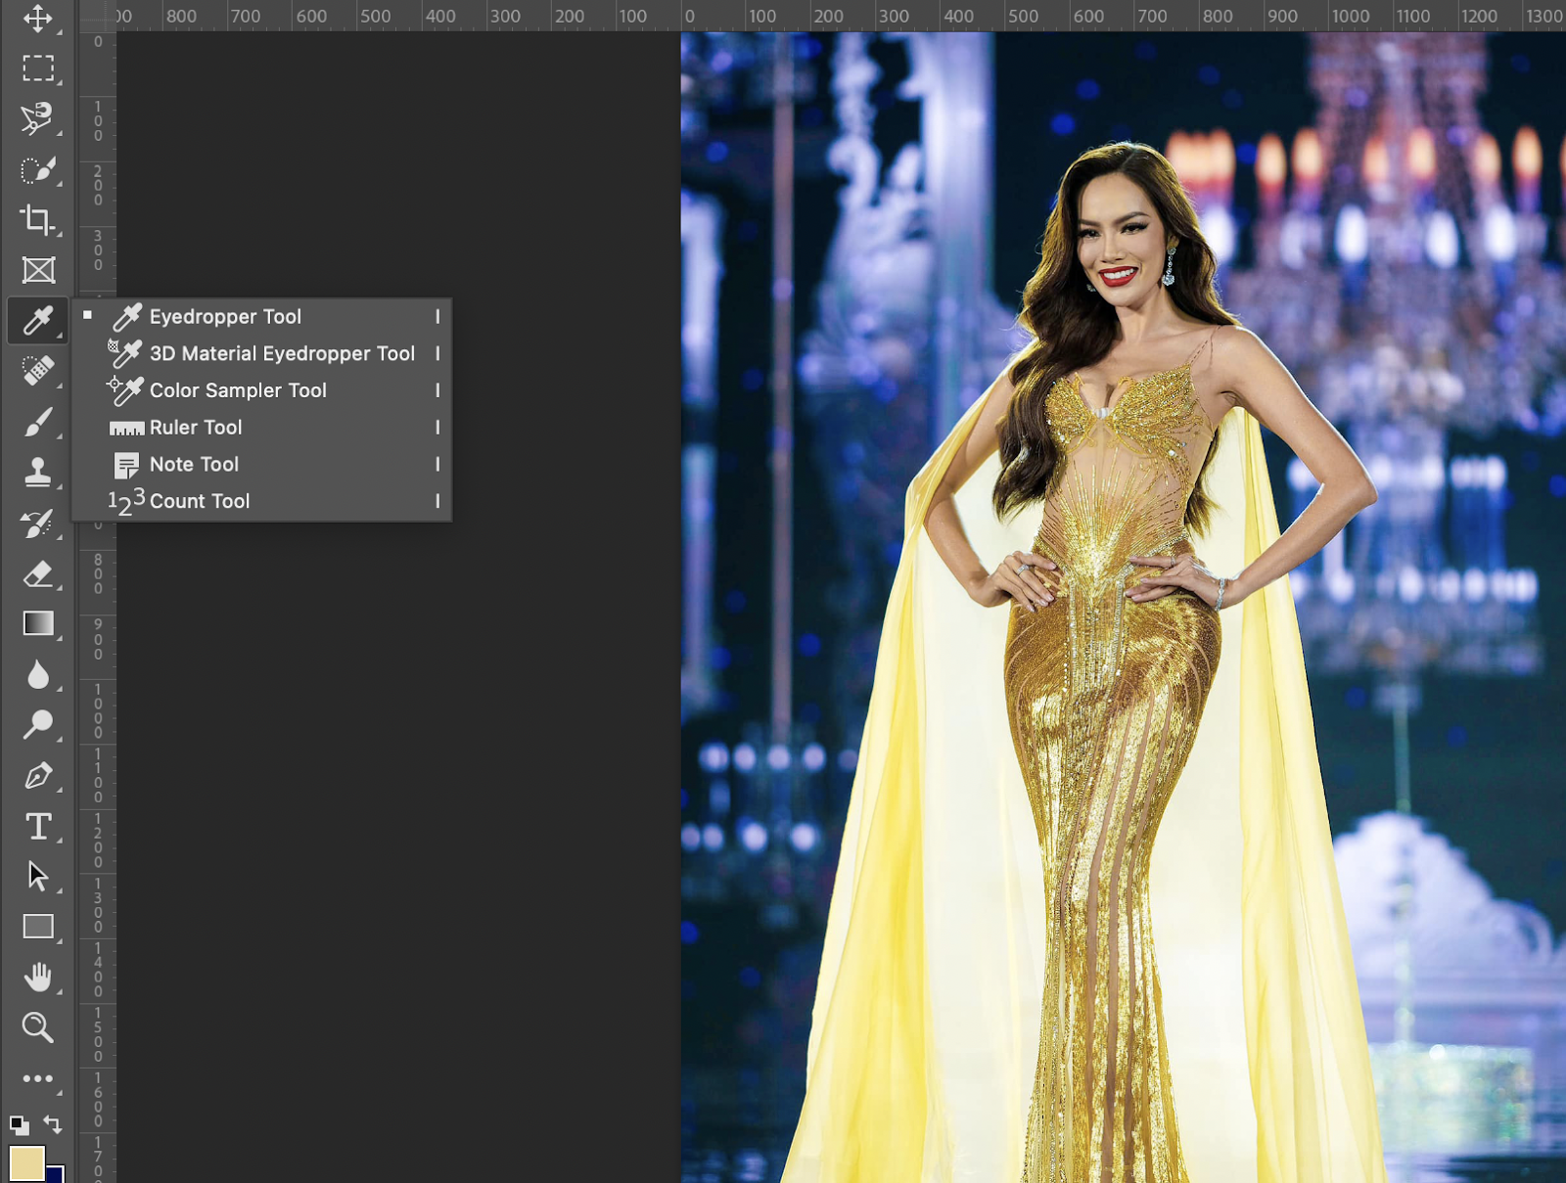Select the Rectangle shape tool
This screenshot has height=1183, width=1566.
38,927
